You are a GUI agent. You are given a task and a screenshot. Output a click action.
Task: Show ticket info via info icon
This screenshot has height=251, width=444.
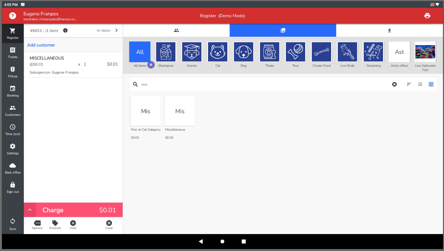pyautogui.click(x=65, y=31)
